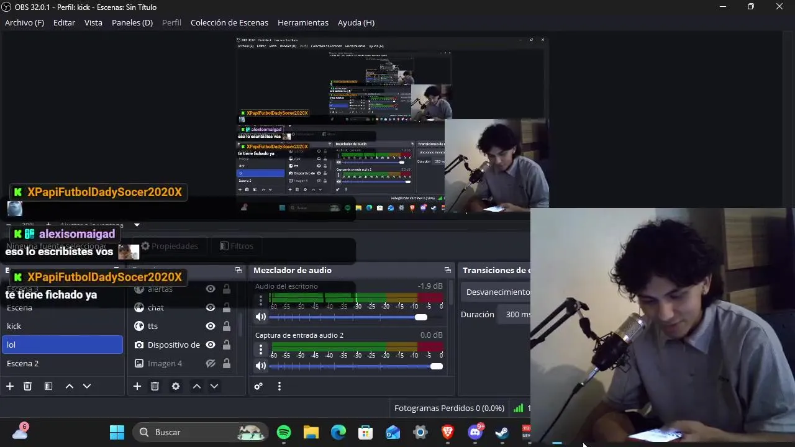Hide the chat source with its eye
Image resolution: width=795 pixels, height=447 pixels.
pyautogui.click(x=211, y=307)
